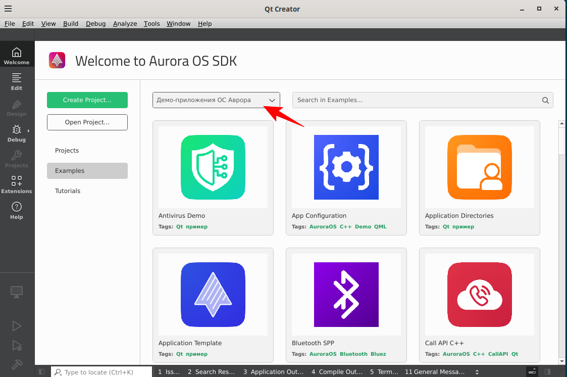The width and height of the screenshot is (567, 377).
Task: Open the Build menu
Action: click(71, 24)
